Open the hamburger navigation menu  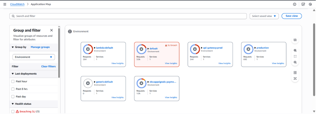[x=5, y=4]
